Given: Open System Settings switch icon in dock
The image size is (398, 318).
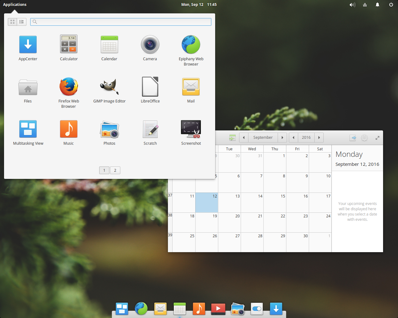Looking at the screenshot, I should (x=257, y=309).
